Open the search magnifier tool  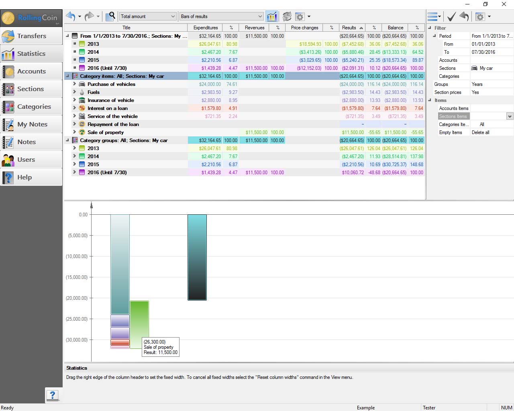coord(110,16)
